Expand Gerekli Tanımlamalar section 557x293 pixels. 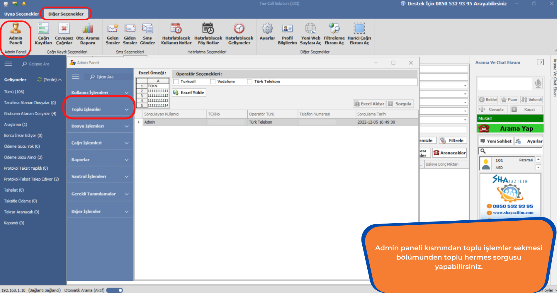[100, 194]
